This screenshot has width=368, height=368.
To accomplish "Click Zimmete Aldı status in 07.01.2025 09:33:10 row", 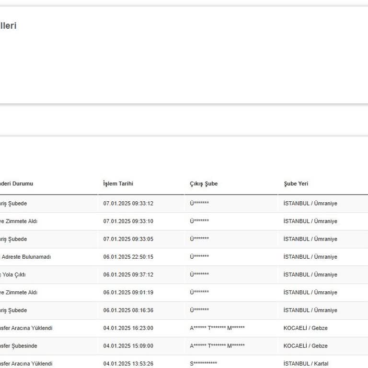I will (21, 221).
